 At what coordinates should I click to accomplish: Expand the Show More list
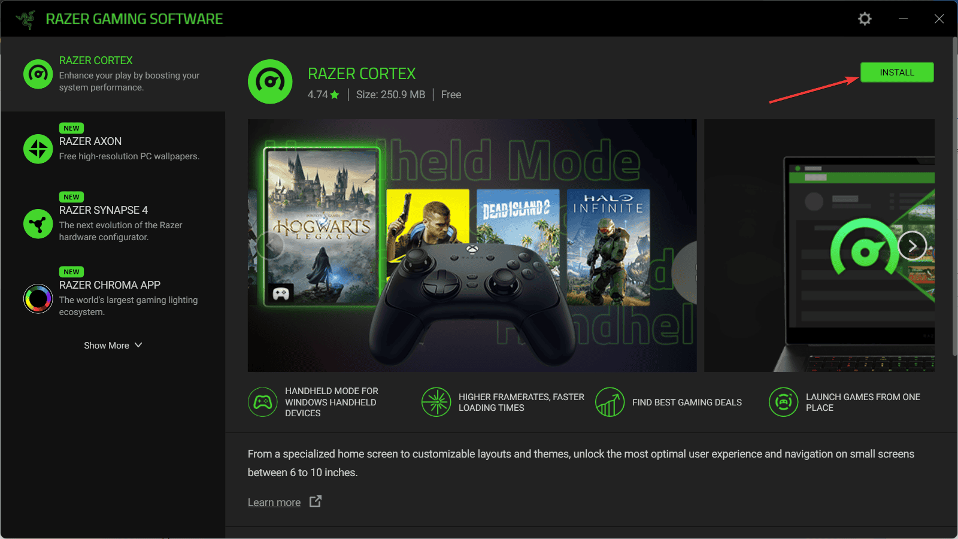coord(113,346)
